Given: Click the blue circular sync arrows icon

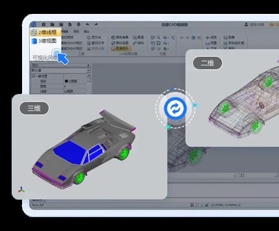Looking at the screenshot, I should point(176,109).
